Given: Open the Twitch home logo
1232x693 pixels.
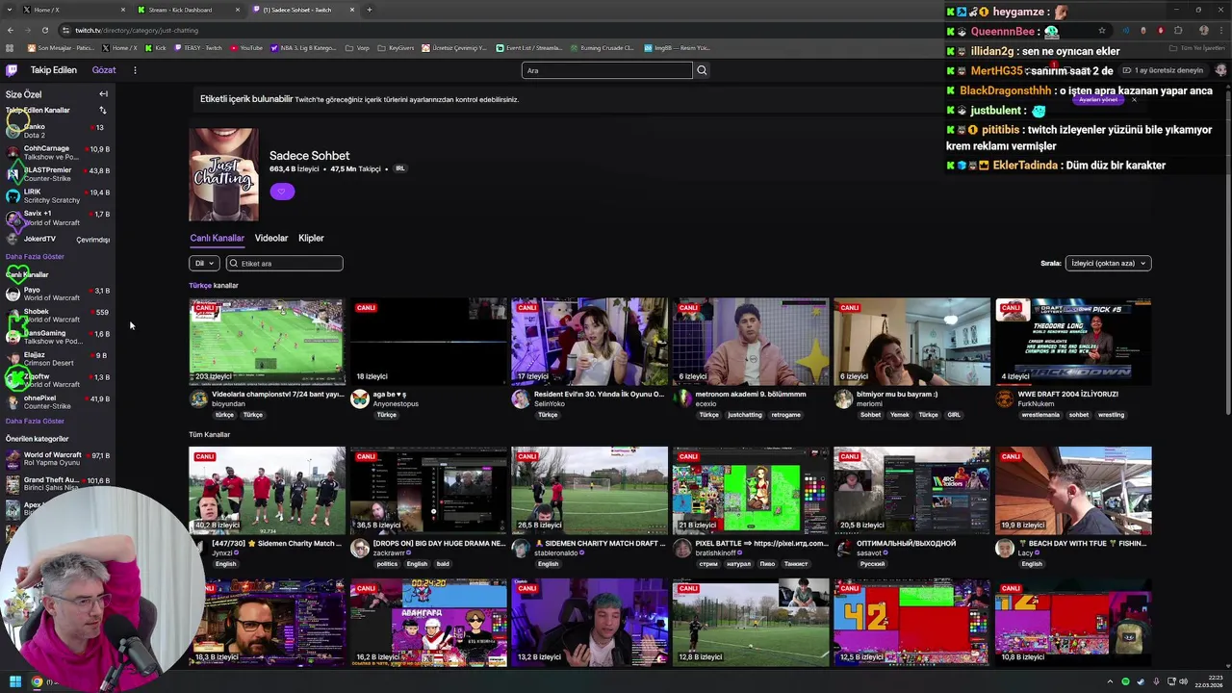Looking at the screenshot, I should (x=12, y=70).
